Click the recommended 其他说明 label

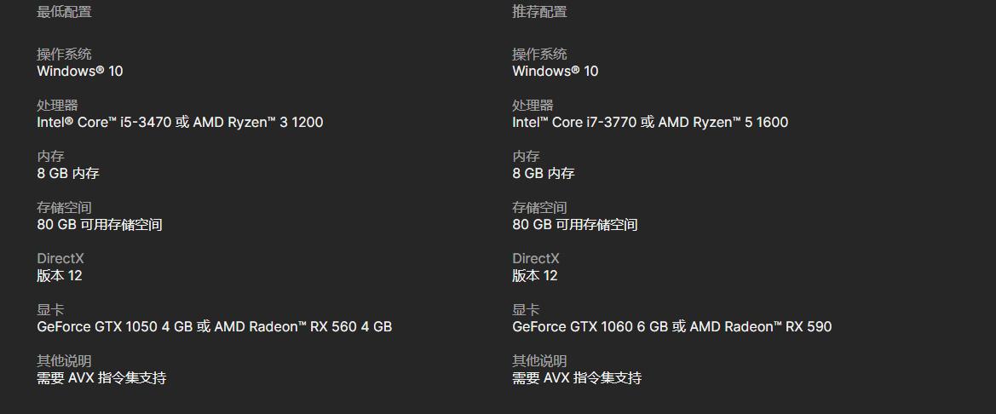pyautogui.click(x=540, y=361)
